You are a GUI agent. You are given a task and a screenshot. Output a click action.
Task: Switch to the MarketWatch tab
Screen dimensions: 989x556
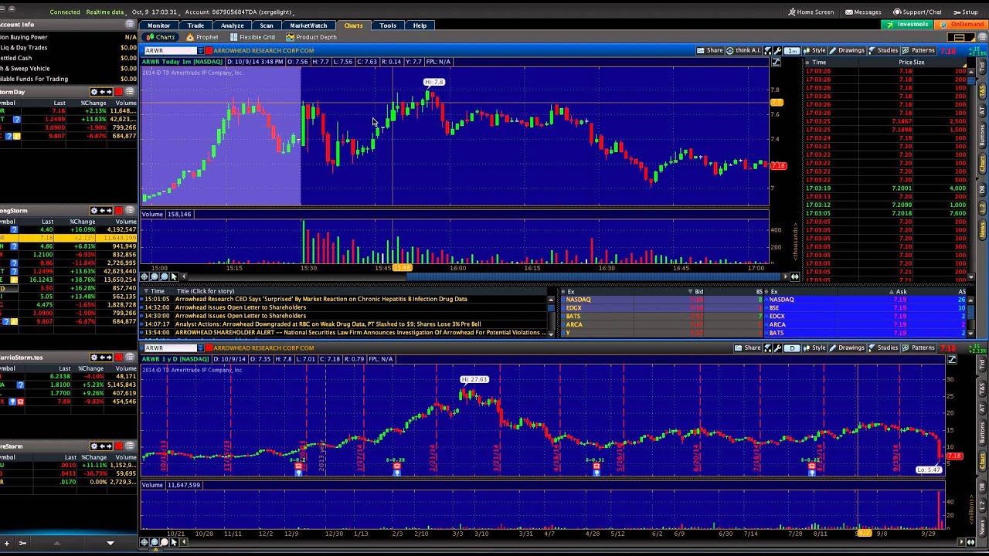tap(308, 25)
